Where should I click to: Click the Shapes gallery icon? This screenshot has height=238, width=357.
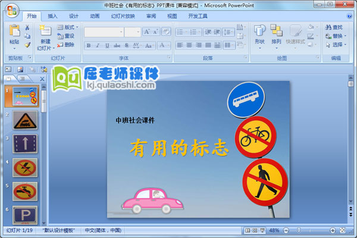pyautogui.click(x=260, y=30)
